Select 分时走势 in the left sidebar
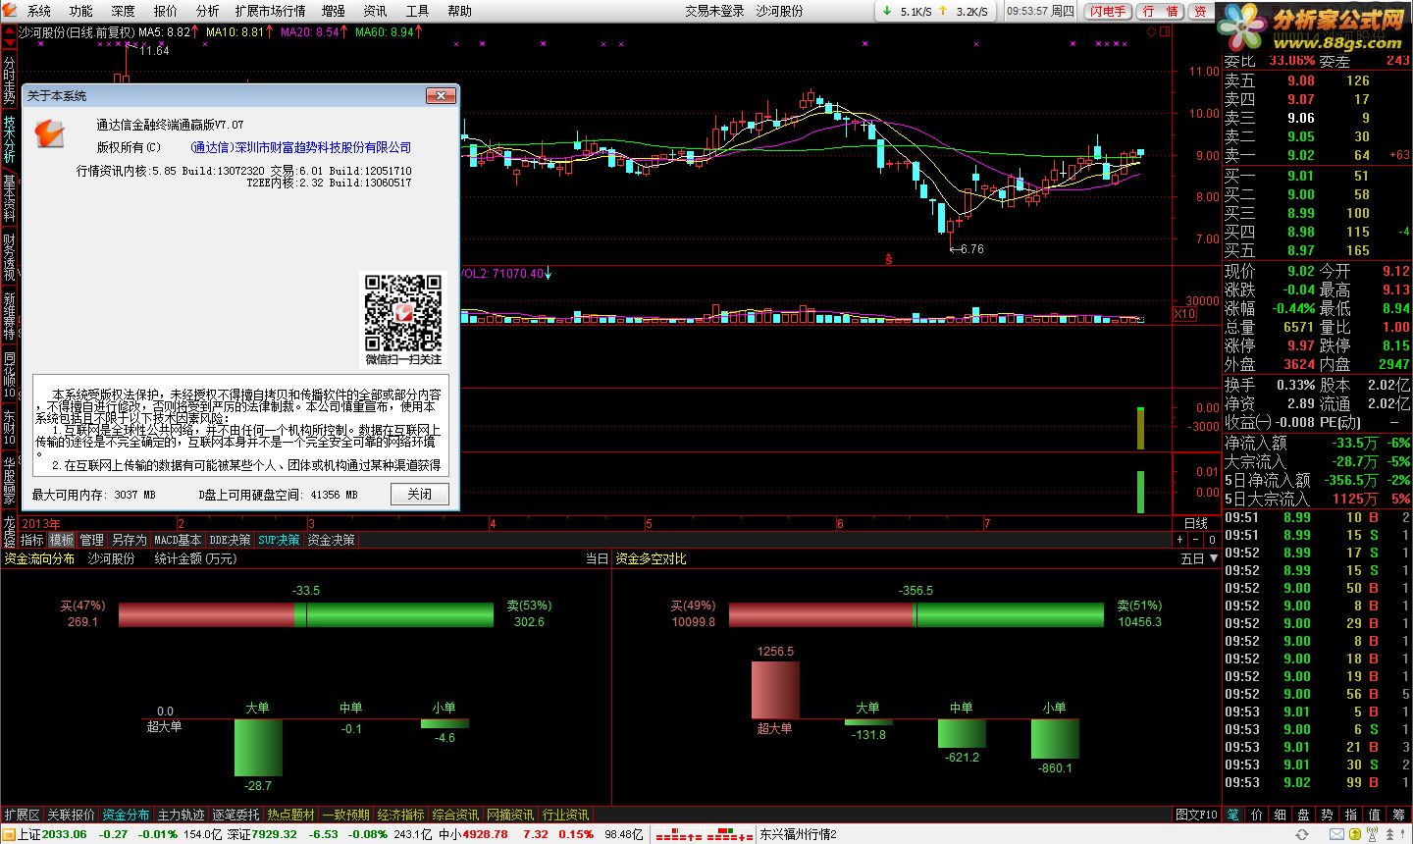This screenshot has height=844, width=1413. coord(9,80)
